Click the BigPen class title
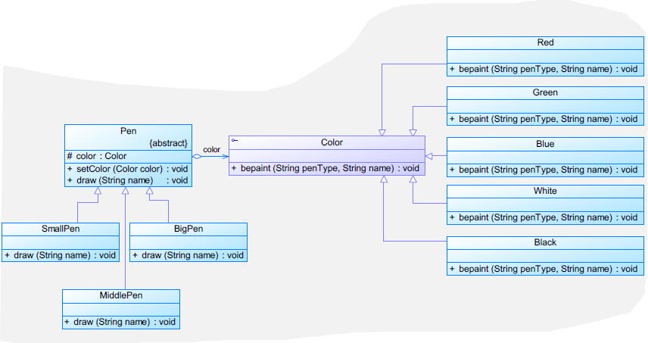 pos(188,229)
